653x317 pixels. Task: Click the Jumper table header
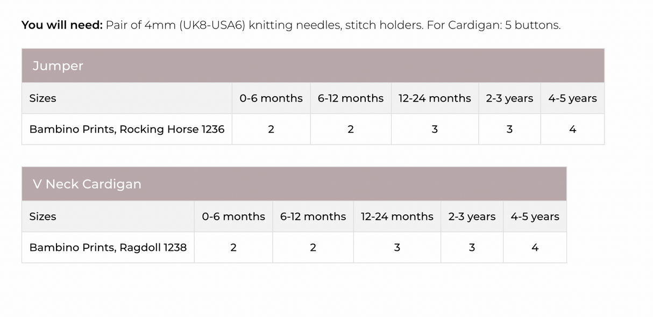(x=58, y=66)
